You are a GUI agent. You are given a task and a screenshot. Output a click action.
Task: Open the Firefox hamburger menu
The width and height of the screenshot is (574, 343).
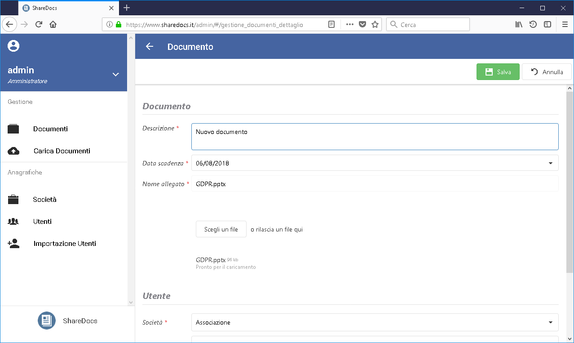coord(565,25)
